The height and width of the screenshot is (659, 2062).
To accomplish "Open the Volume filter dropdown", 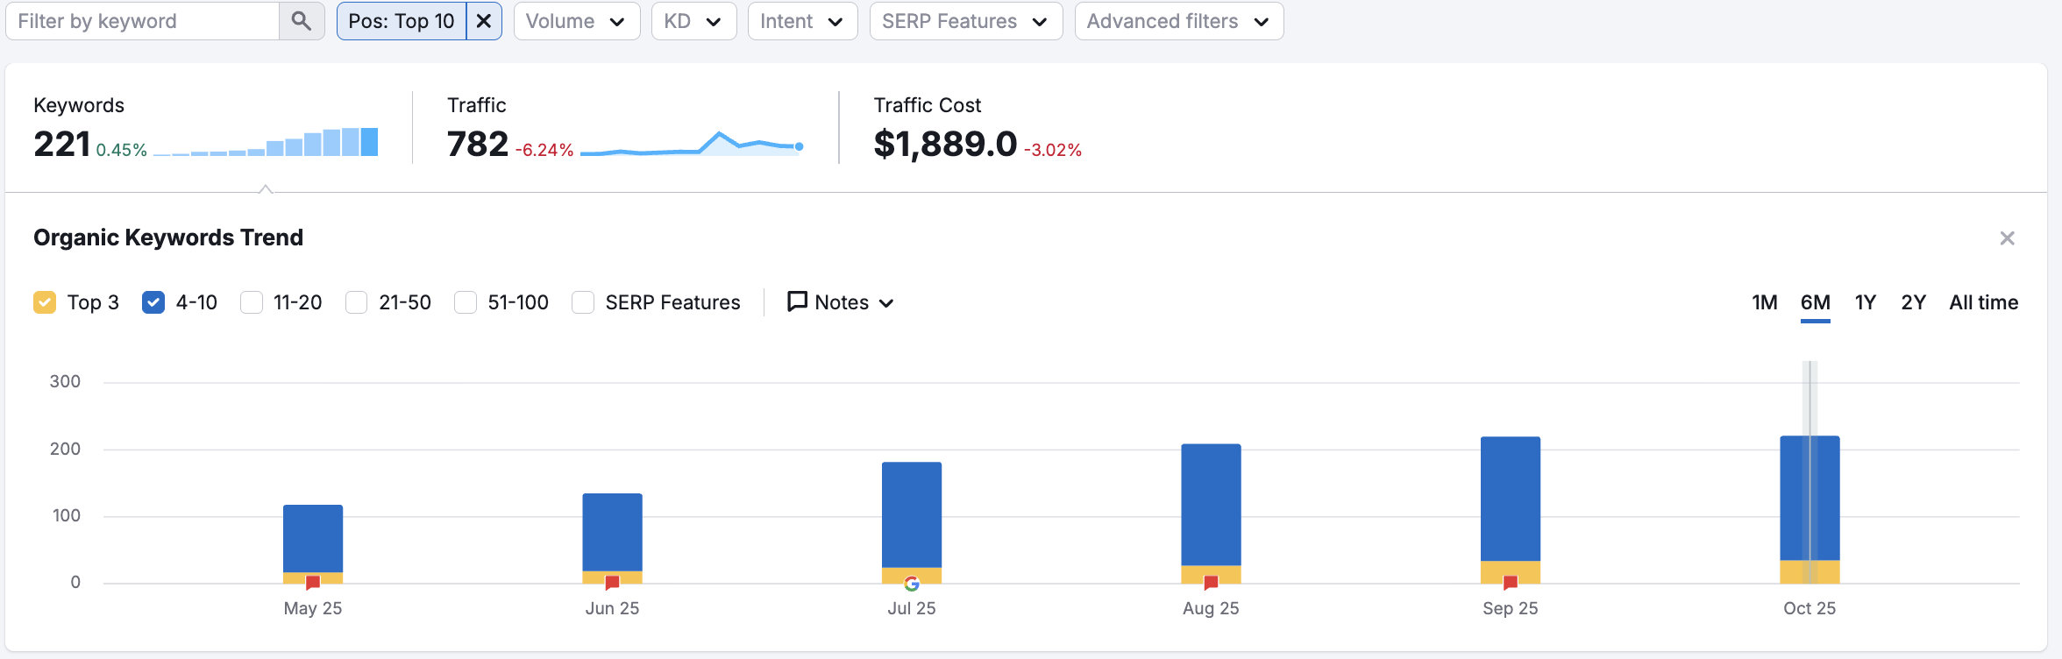I will pyautogui.click(x=576, y=21).
